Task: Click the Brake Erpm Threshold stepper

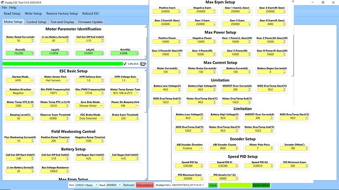Action: tap(138, 119)
